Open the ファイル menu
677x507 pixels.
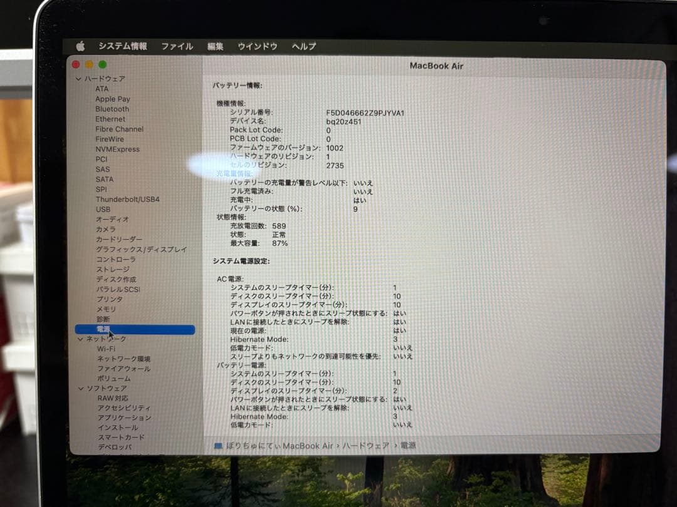click(177, 45)
